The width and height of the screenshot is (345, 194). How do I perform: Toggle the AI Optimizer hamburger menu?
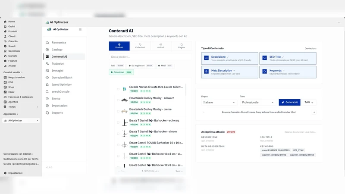(80, 29)
